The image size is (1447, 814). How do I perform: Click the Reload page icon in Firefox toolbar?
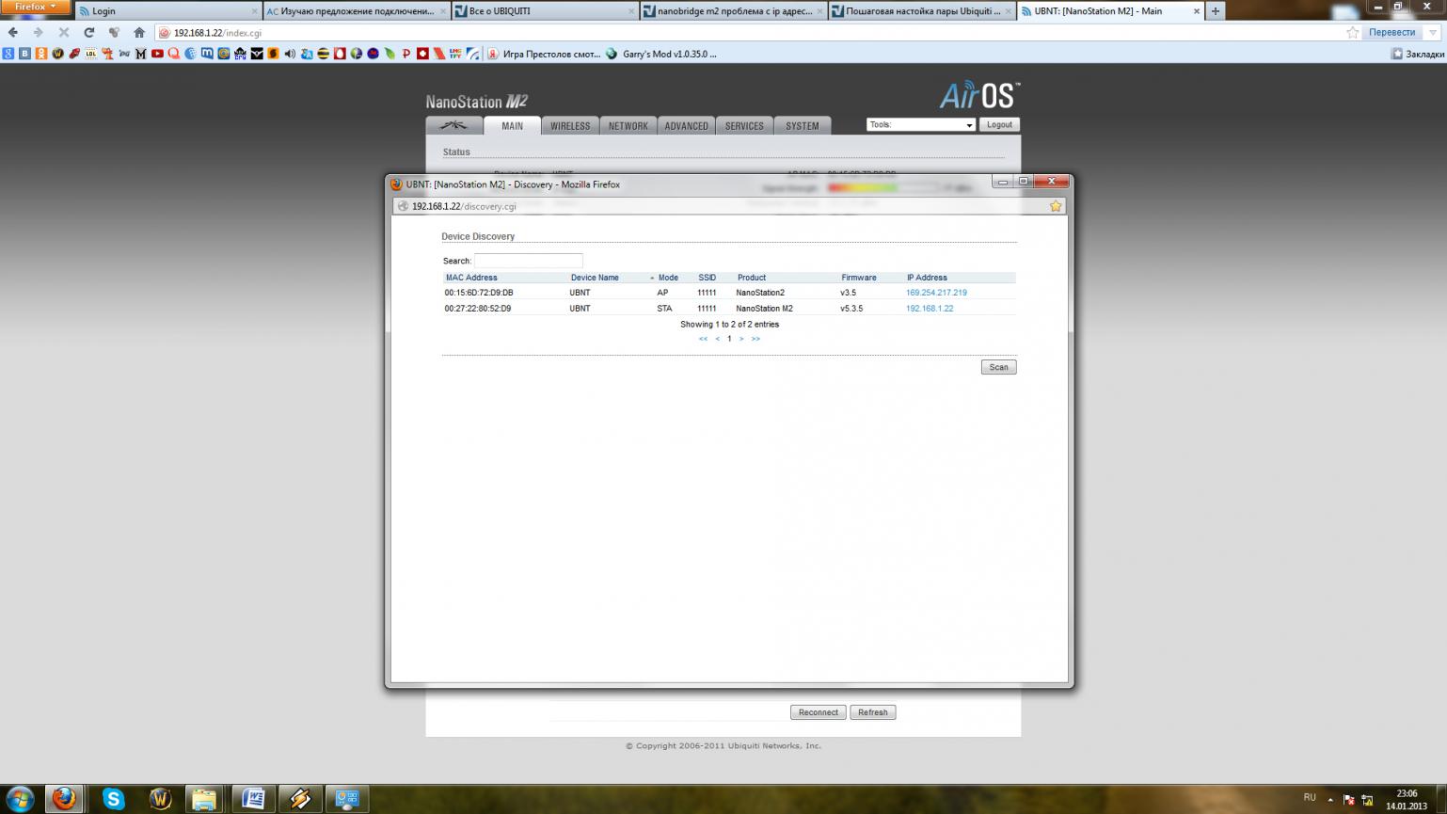point(89,32)
